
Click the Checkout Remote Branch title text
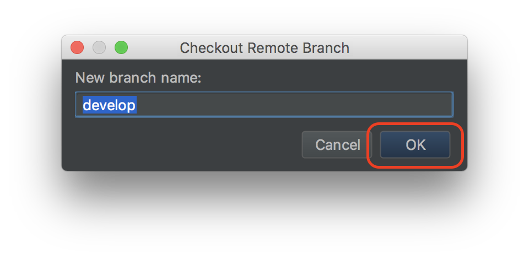point(264,48)
